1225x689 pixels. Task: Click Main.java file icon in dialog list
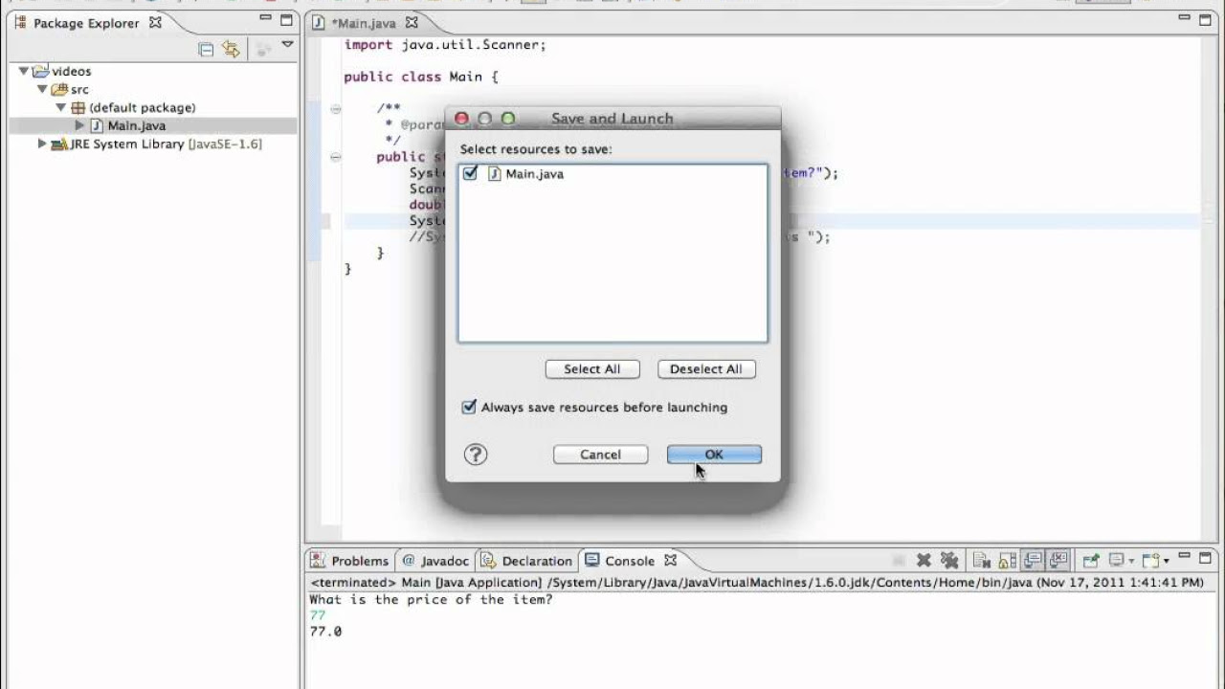pos(495,173)
